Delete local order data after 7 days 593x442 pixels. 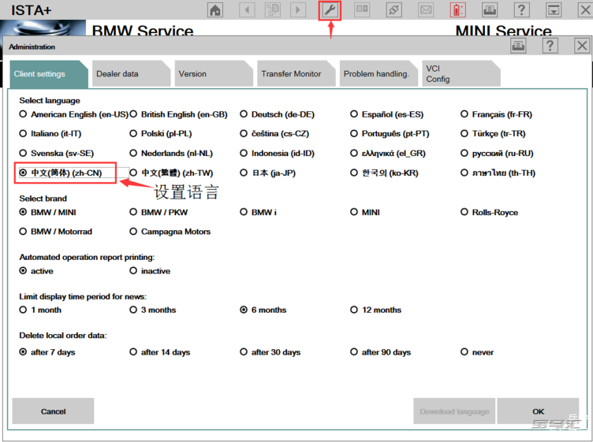click(47, 352)
